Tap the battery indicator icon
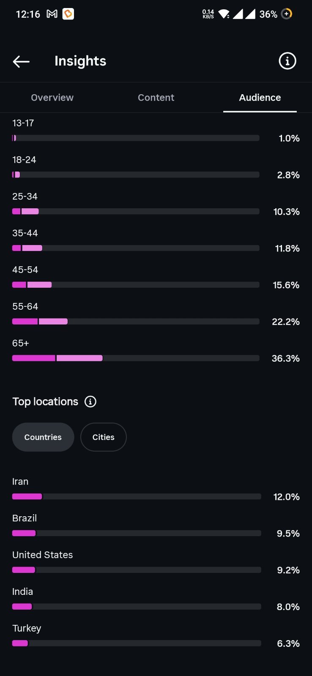The width and height of the screenshot is (312, 676). pos(287,14)
